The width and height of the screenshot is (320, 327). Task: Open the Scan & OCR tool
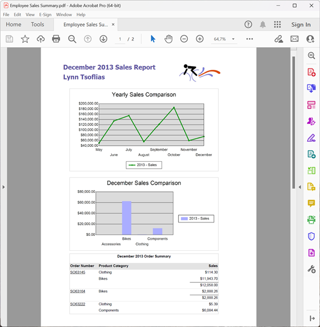(x=311, y=220)
